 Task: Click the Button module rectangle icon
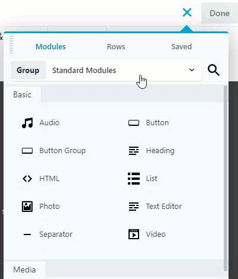pyautogui.click(x=134, y=123)
